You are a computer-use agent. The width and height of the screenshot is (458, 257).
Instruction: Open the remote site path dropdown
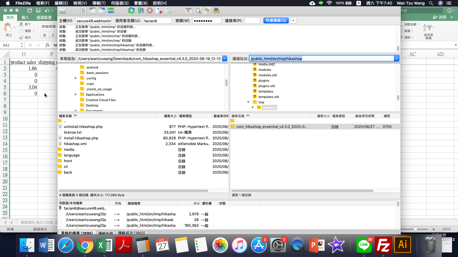(x=396, y=59)
